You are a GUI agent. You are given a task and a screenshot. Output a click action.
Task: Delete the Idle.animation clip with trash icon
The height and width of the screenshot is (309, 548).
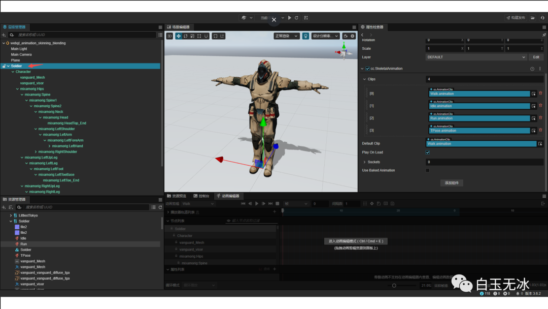click(540, 106)
